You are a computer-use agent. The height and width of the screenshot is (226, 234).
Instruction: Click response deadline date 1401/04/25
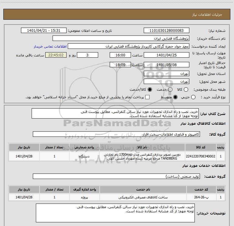[x=167, y=55]
